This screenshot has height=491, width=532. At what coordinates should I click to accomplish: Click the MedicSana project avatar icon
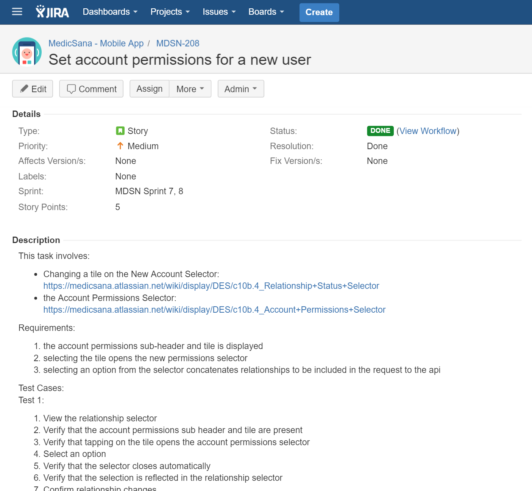[27, 52]
